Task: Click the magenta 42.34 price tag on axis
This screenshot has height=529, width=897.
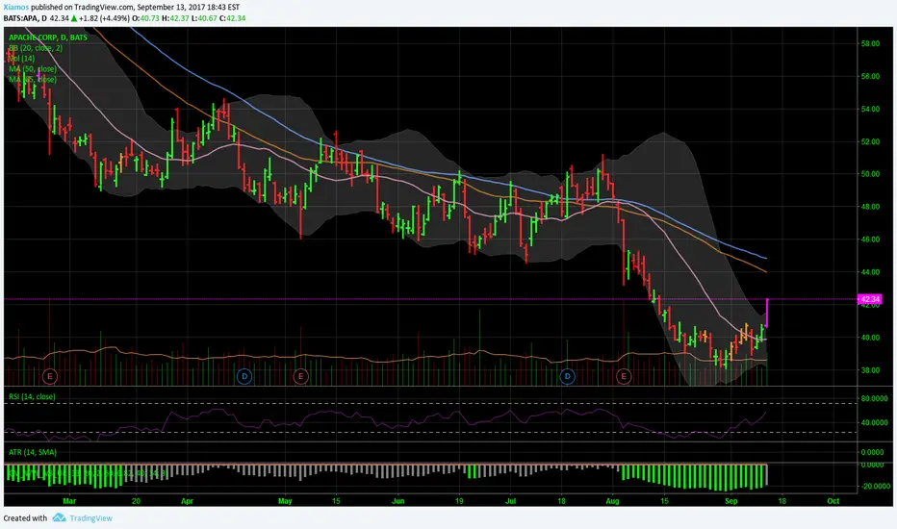Action: coord(869,299)
